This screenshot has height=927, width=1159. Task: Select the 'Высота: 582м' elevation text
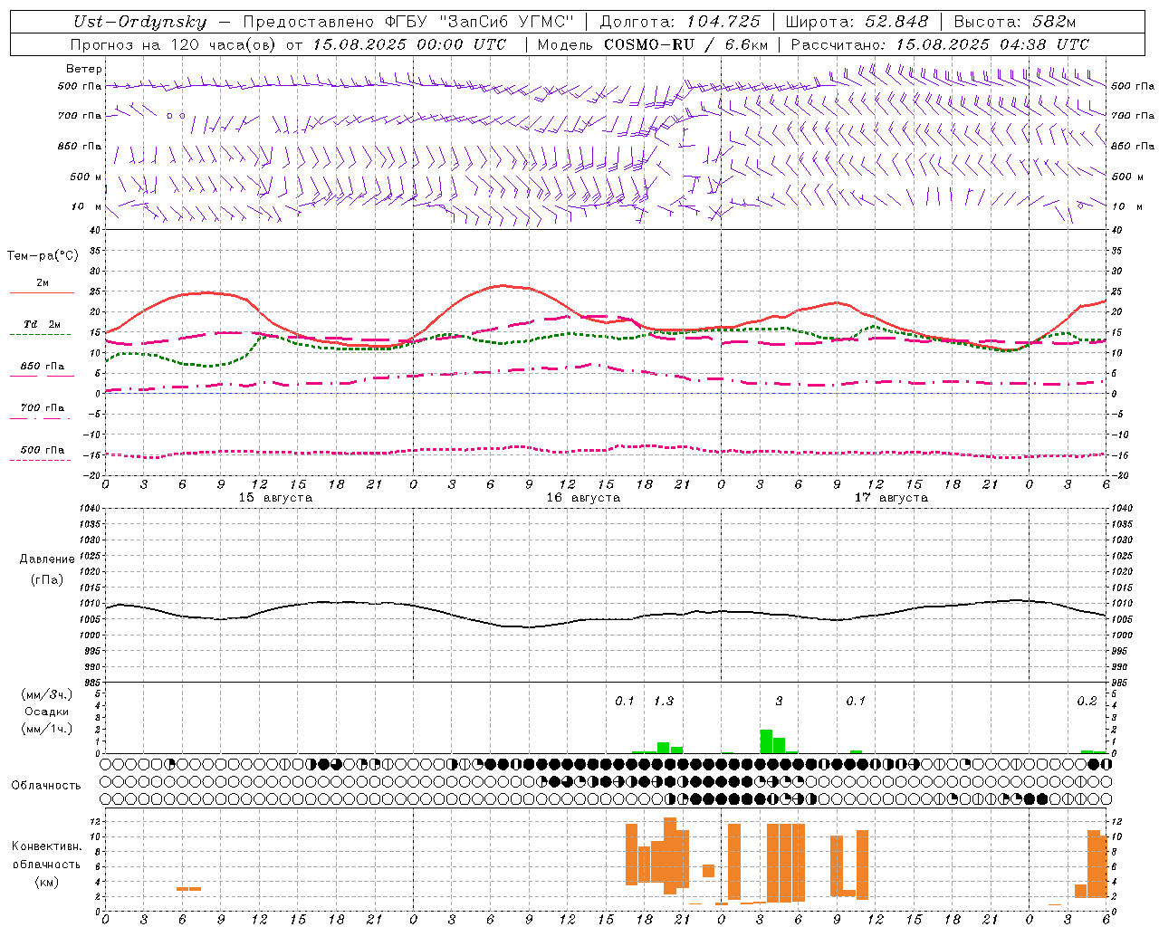tap(1015, 22)
